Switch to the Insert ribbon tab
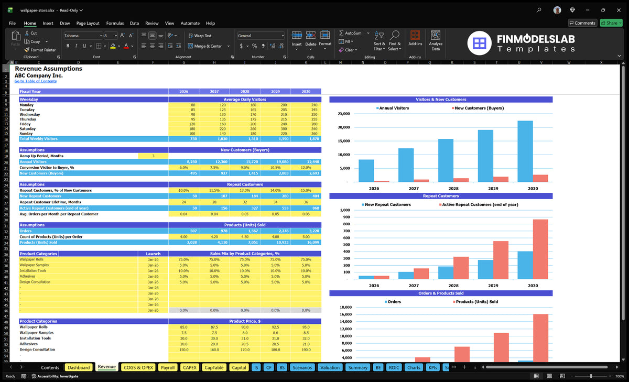Screen dimensions: 629x382 48,23
